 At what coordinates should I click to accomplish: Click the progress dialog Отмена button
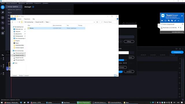(122, 67)
